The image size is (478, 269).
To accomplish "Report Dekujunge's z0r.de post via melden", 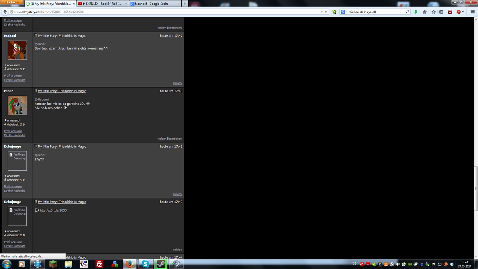I will (x=177, y=249).
